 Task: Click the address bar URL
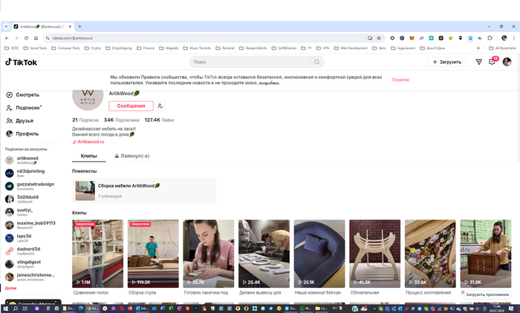pos(73,38)
